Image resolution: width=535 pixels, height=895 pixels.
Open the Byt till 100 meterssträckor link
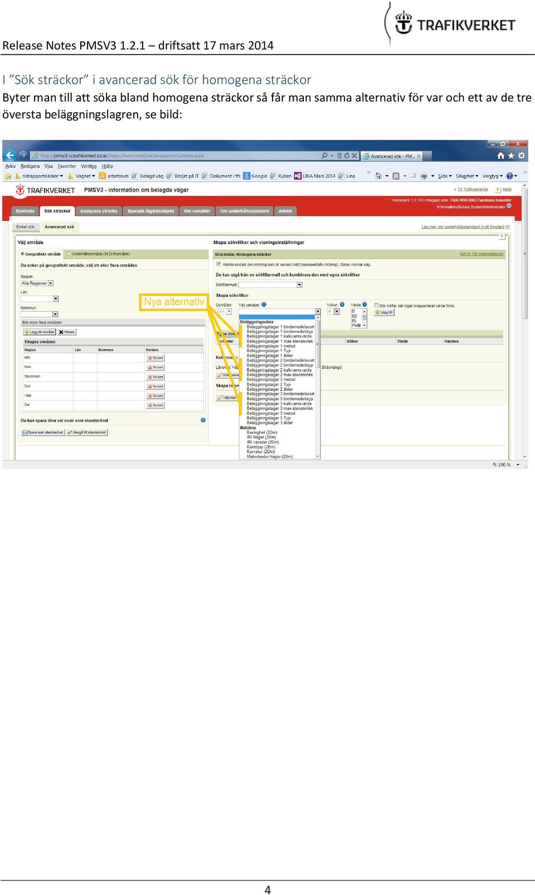tap(481, 254)
